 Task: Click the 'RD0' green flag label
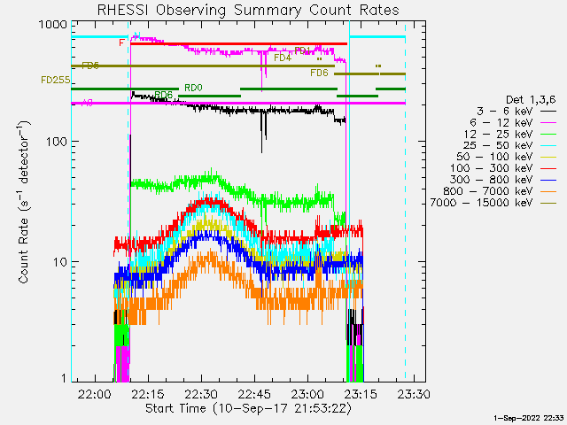tap(193, 88)
